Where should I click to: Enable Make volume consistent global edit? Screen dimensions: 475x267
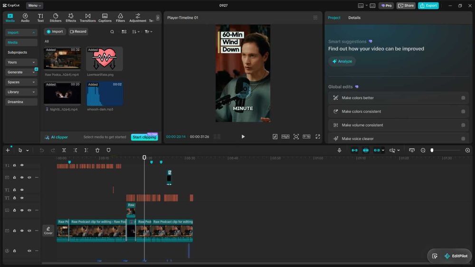pos(463,125)
